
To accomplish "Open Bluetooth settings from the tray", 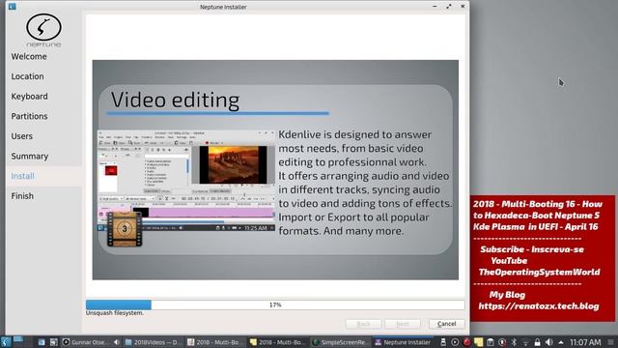I will pyautogui.click(x=514, y=342).
